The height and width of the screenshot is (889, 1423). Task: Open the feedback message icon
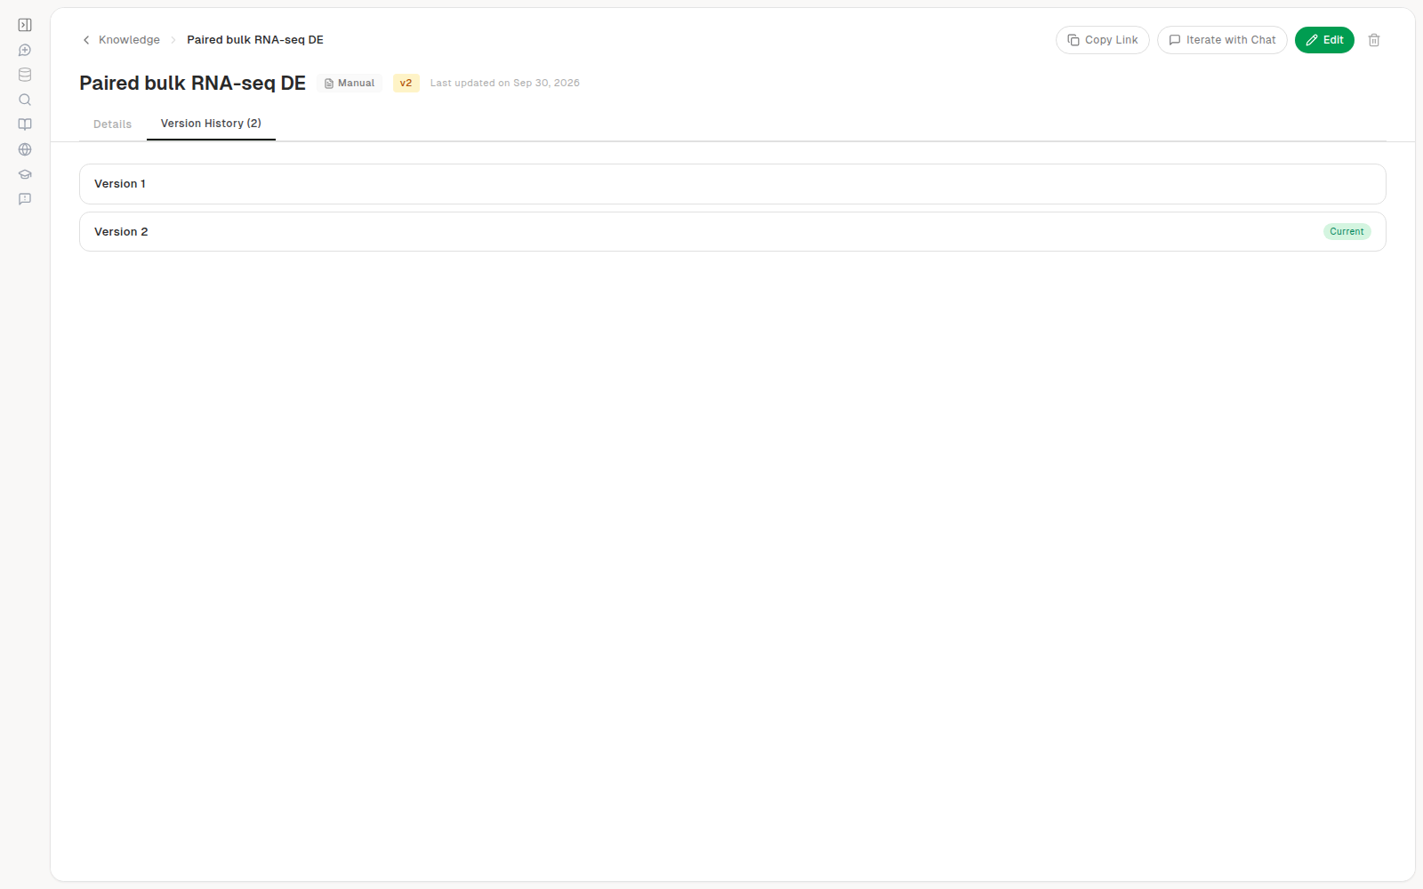[25, 199]
